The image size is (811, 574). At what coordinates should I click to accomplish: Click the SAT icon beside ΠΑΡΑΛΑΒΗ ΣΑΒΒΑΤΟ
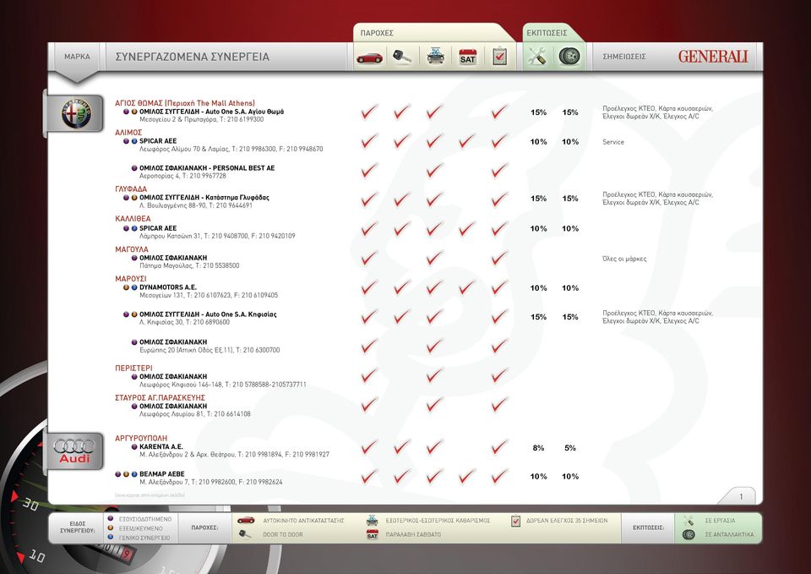click(x=373, y=534)
